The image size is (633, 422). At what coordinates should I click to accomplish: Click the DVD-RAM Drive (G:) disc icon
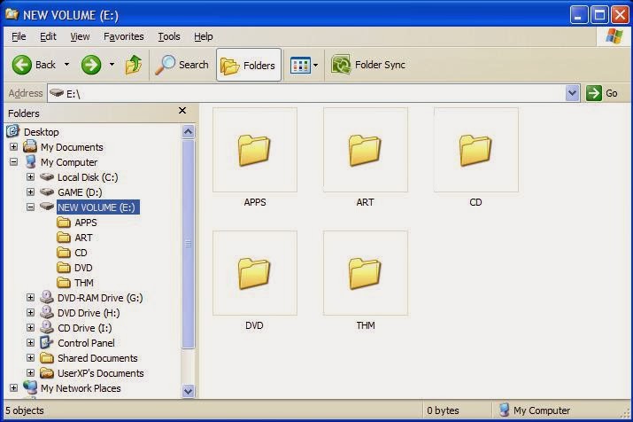(47, 297)
